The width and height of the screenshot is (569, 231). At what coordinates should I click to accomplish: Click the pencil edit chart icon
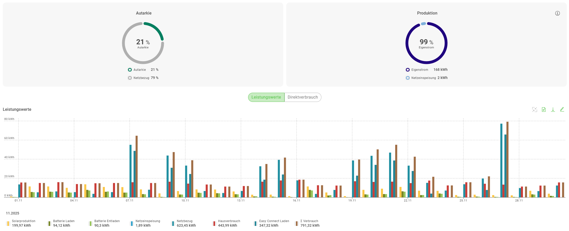tap(562, 109)
